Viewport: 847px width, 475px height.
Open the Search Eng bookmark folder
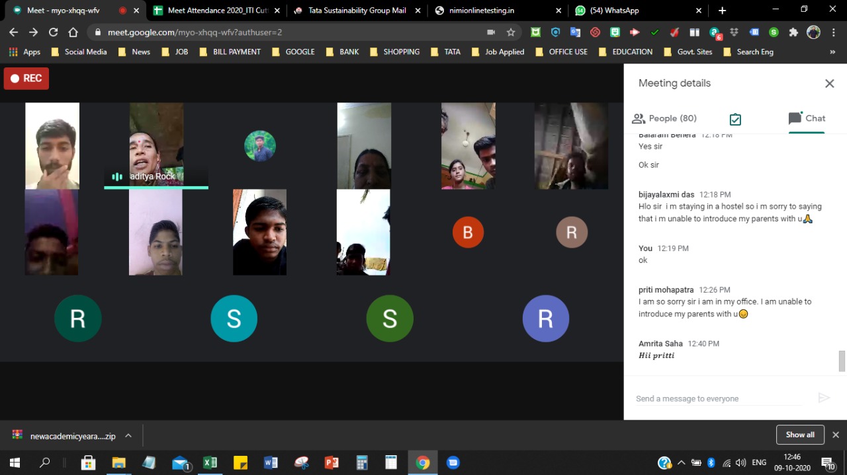click(x=748, y=52)
